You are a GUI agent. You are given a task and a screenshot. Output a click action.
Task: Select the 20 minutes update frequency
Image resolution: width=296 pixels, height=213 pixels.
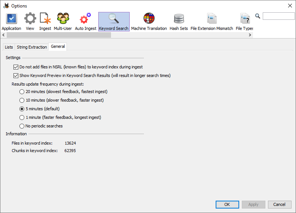point(22,92)
